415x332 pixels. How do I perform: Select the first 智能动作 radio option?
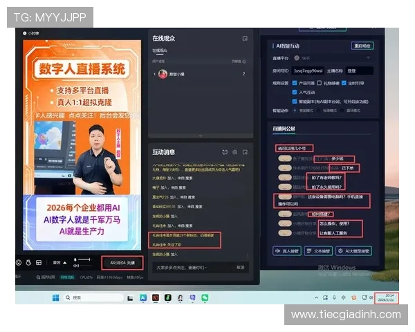point(295,111)
